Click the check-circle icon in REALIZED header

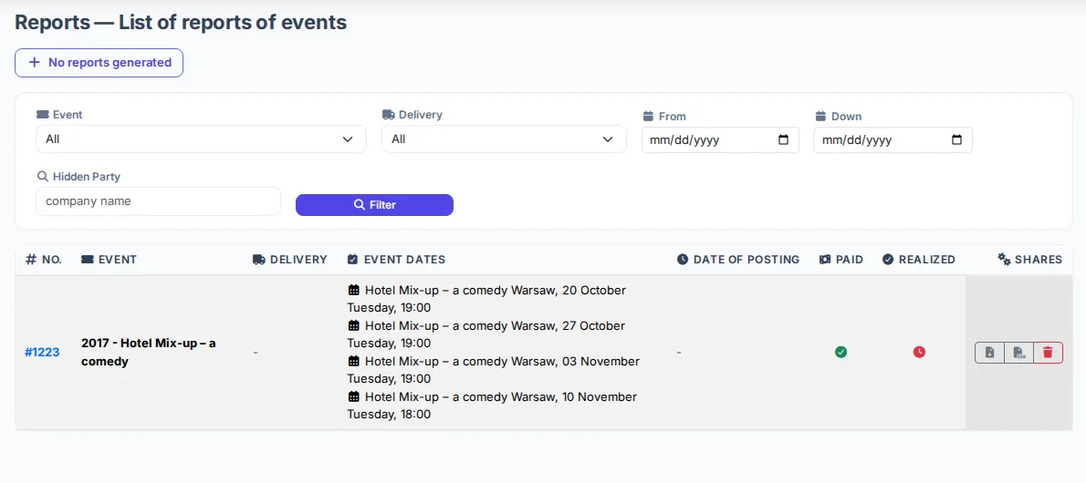click(x=888, y=260)
